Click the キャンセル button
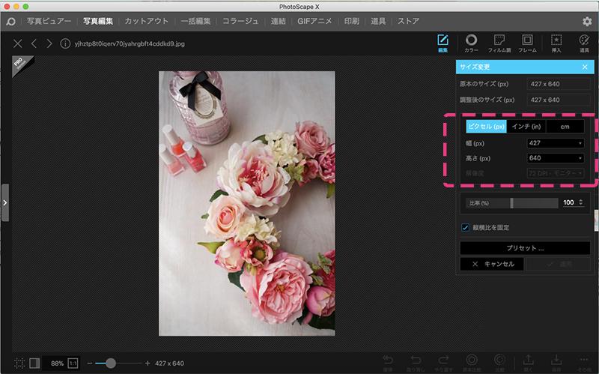Viewport: 599px width, 374px height. click(x=492, y=264)
